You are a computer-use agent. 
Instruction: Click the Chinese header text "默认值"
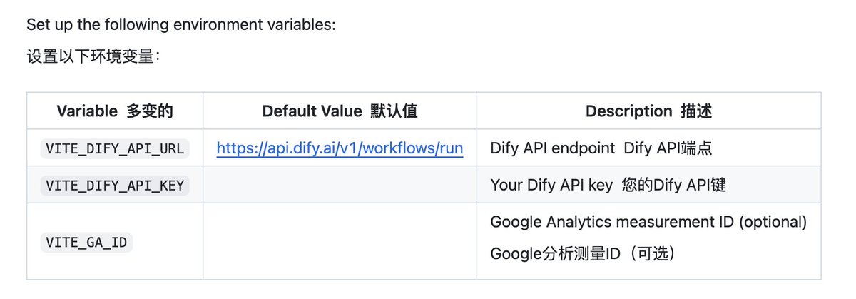click(394, 111)
